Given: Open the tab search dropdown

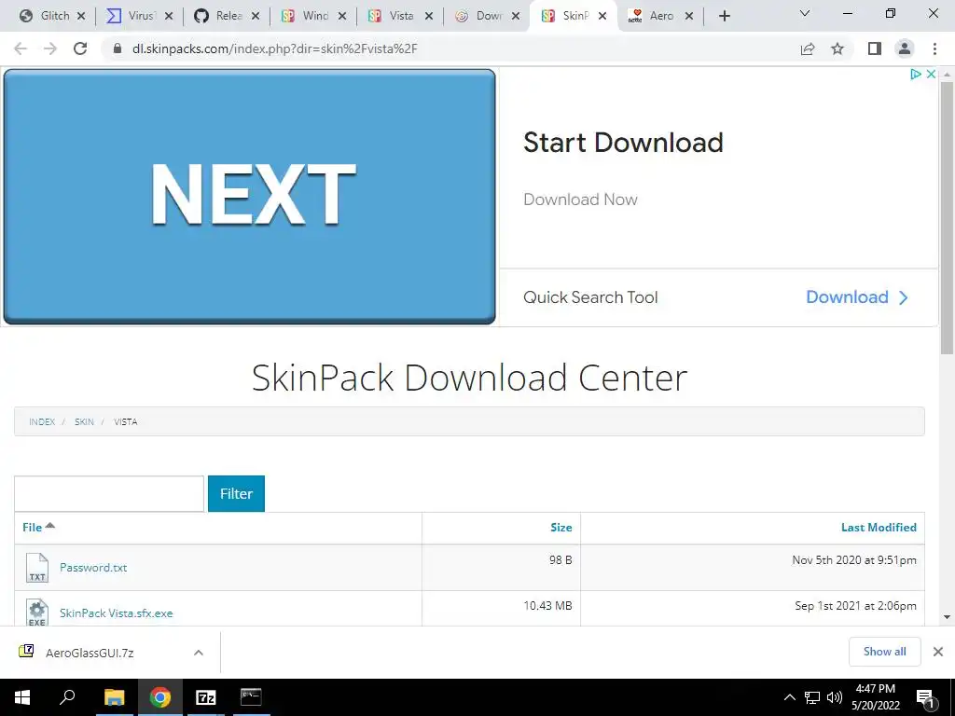Looking at the screenshot, I should (805, 13).
